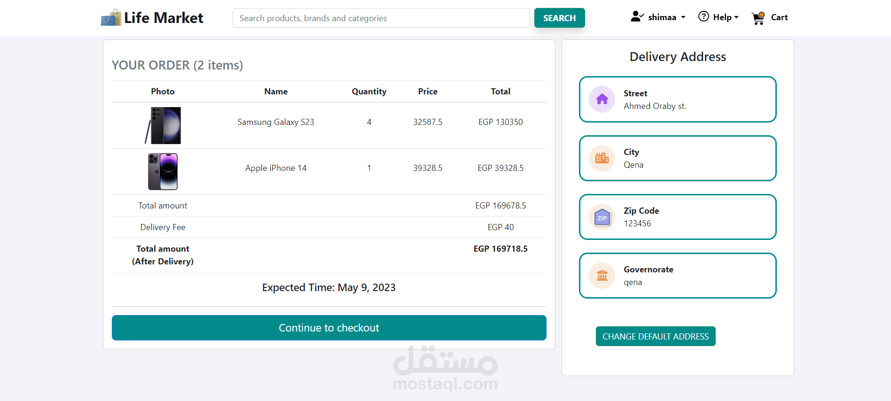Click the Delivery Fee row label
The image size is (891, 401).
click(163, 227)
